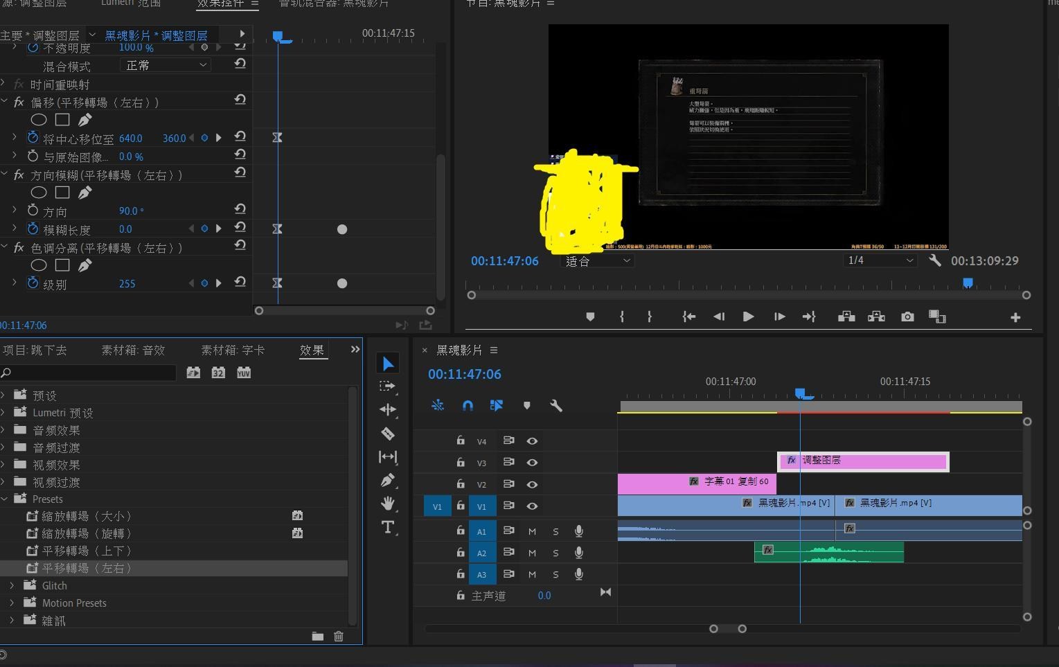This screenshot has height=667, width=1059.
Task: Toggle linked selection in timeline
Action: [x=497, y=406]
